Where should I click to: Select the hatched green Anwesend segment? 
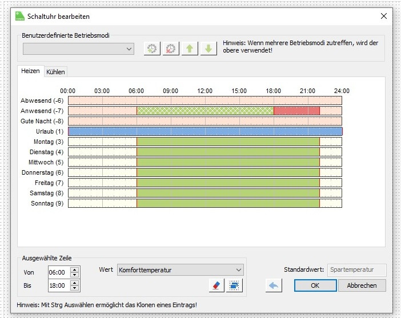point(205,111)
